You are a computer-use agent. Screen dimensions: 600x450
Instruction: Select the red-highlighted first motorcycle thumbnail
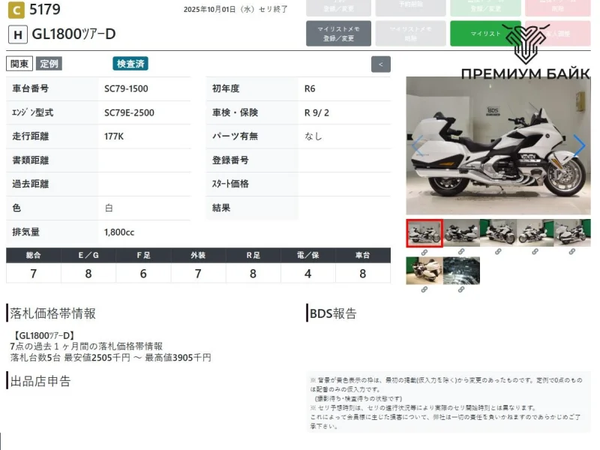424,233
